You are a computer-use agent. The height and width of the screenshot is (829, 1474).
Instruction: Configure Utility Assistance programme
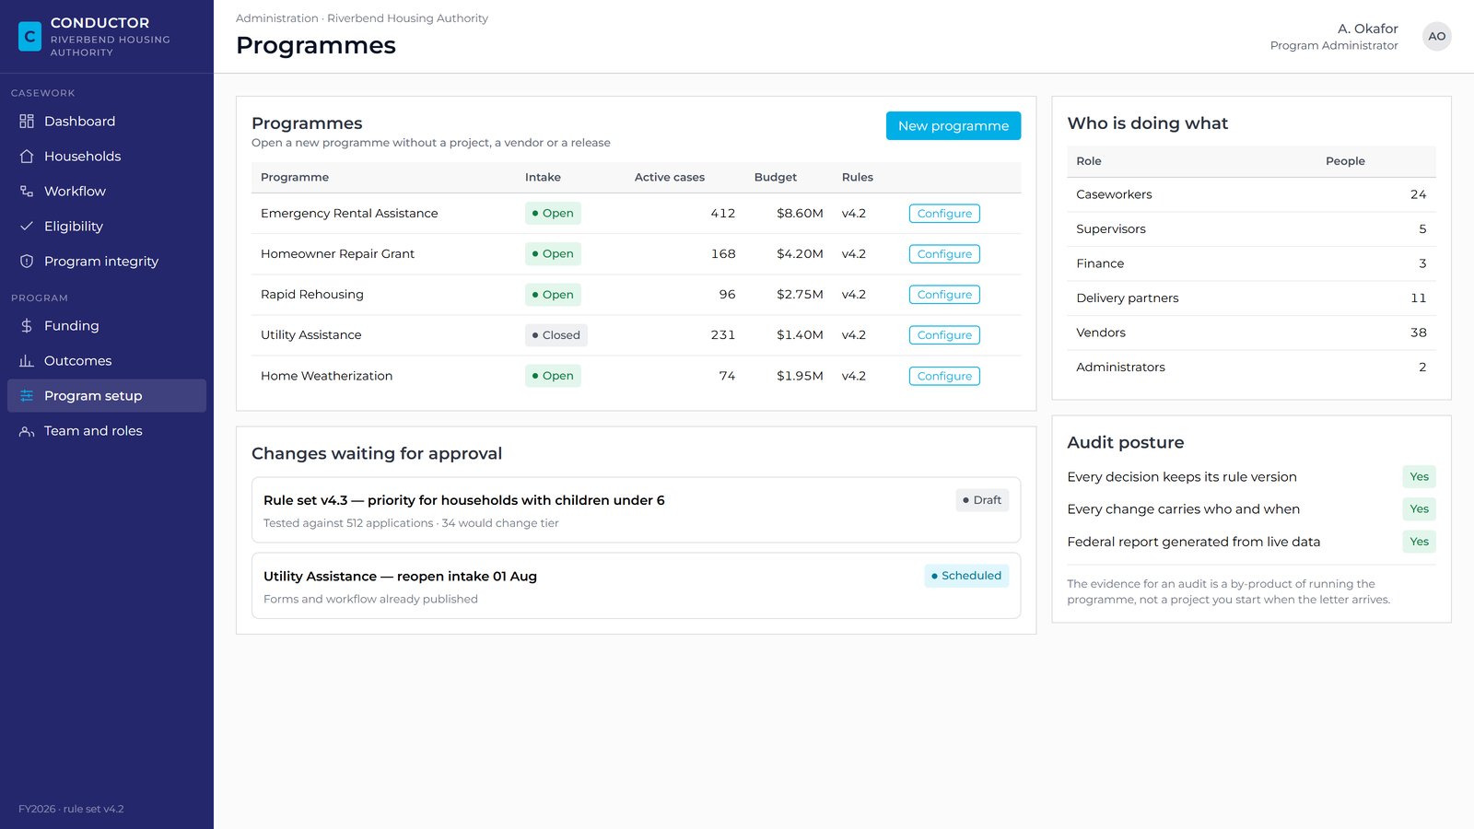pos(944,334)
